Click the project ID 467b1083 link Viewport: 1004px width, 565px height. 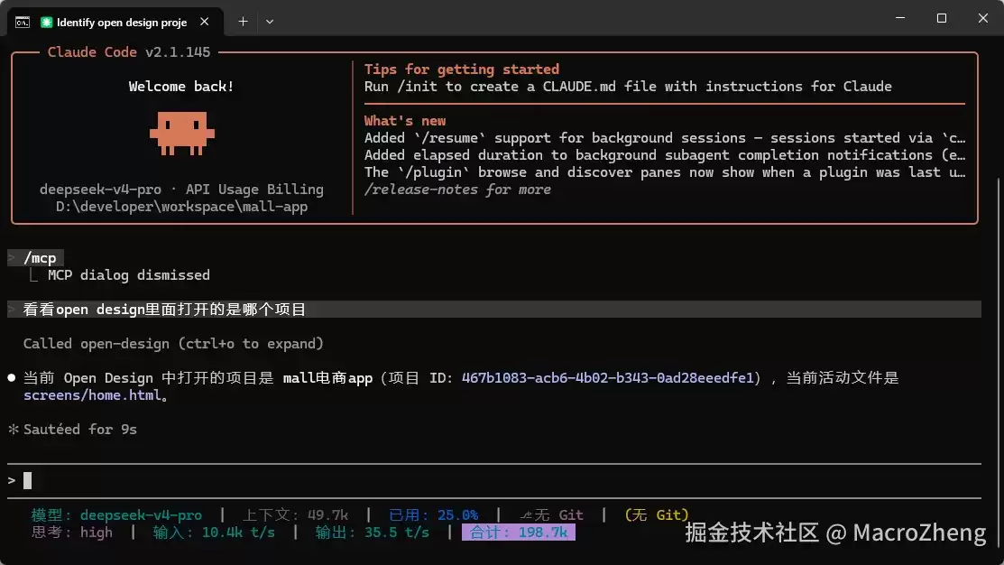[x=607, y=378]
